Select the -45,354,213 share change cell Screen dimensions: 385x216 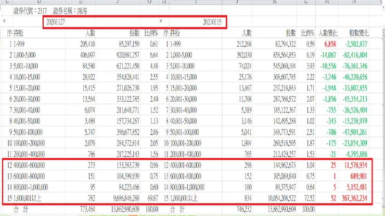click(354, 99)
